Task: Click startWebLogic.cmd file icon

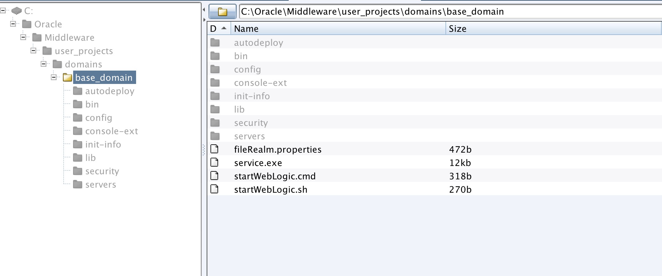Action: tap(215, 176)
